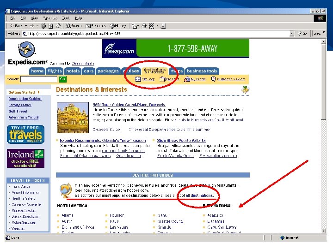333x249 pixels.
Task: Click the away.com banner advertisement
Action: [176, 48]
